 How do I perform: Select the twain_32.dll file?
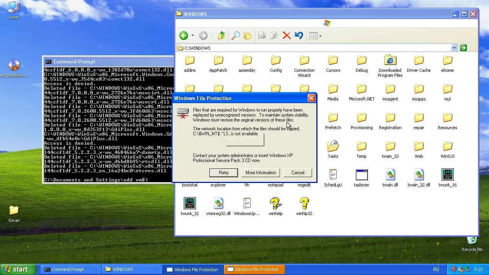419,178
